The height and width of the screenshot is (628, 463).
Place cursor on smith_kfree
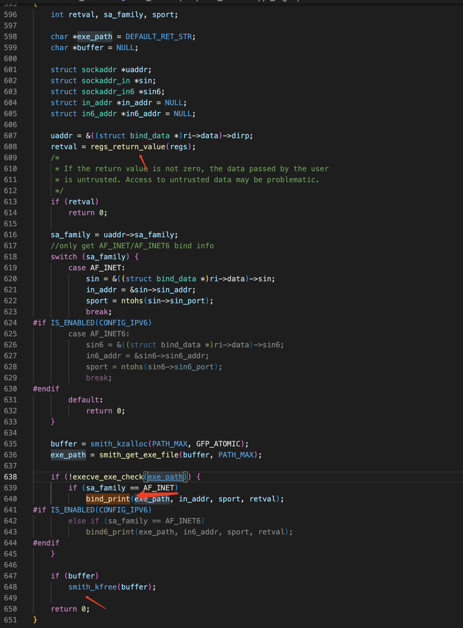point(93,587)
